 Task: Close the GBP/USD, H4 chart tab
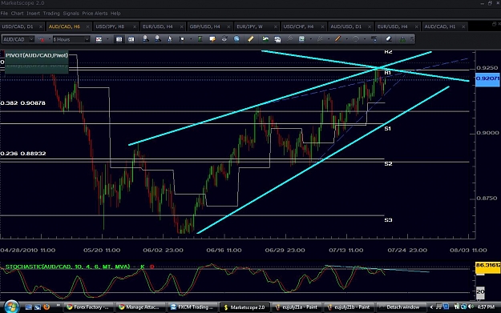click(228, 26)
